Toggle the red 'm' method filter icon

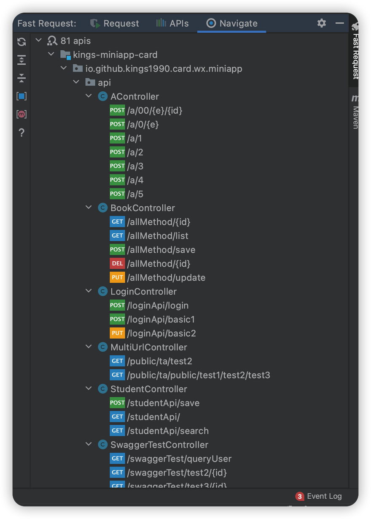(22, 114)
